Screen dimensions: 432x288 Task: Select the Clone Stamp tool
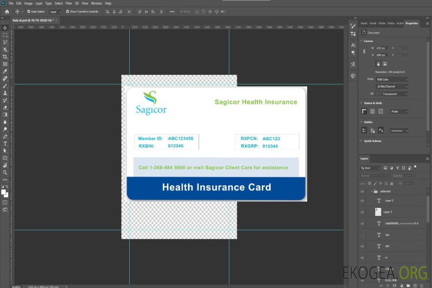coord(5,93)
